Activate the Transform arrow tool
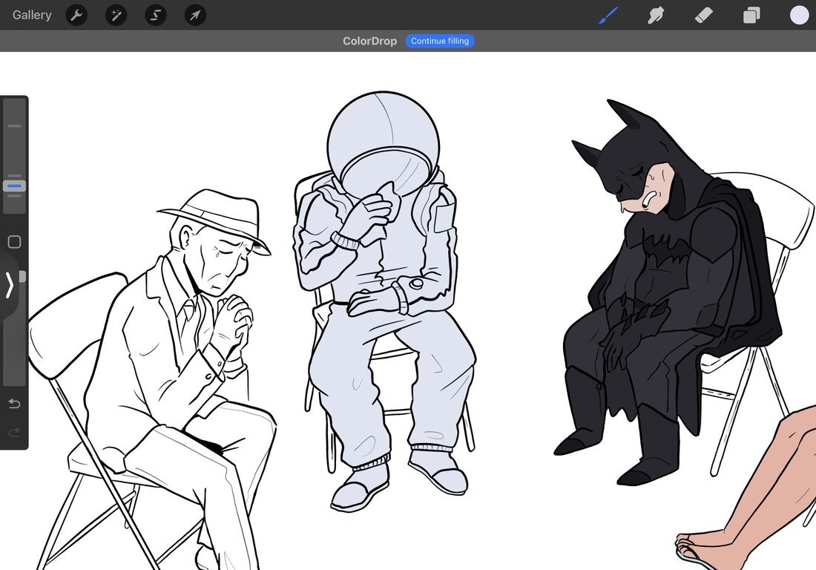The height and width of the screenshot is (570, 816). pyautogui.click(x=195, y=15)
